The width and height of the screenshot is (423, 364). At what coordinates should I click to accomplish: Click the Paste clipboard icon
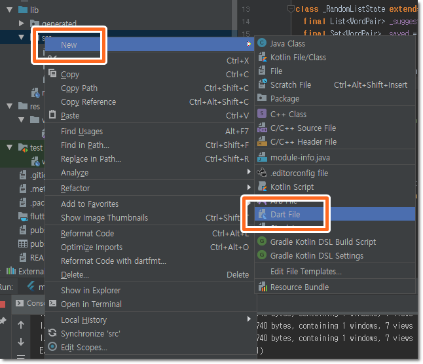click(x=52, y=115)
